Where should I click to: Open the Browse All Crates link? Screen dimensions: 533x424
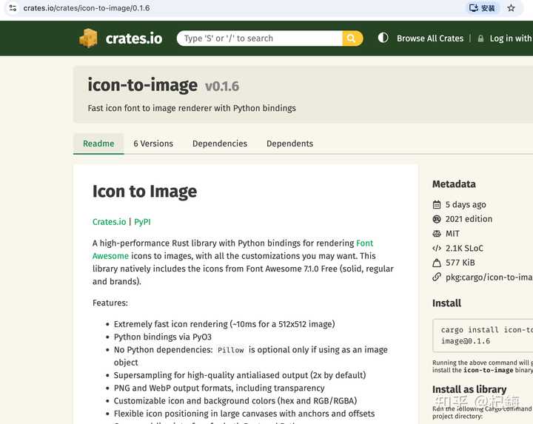[430, 38]
